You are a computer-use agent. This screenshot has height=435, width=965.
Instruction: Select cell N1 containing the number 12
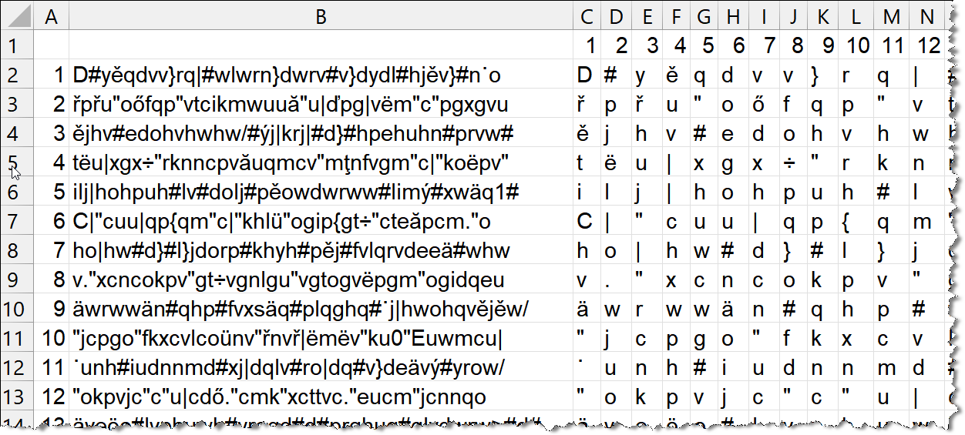coord(927,46)
